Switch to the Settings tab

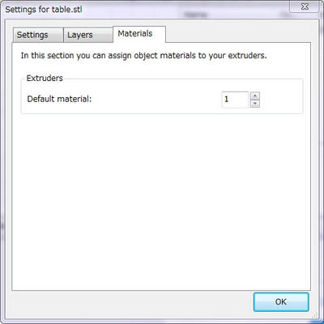point(38,35)
